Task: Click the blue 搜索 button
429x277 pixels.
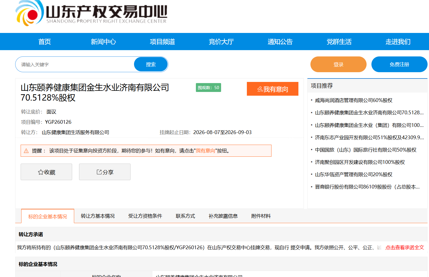Action: (x=151, y=64)
